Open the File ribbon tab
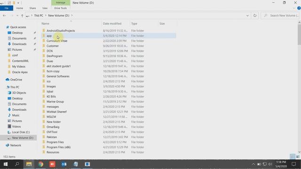Image resolution: width=301 pixels, height=169 pixels. click(7, 8)
